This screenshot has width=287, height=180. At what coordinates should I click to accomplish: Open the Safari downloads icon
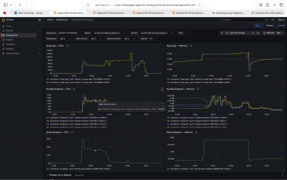coord(261,5)
